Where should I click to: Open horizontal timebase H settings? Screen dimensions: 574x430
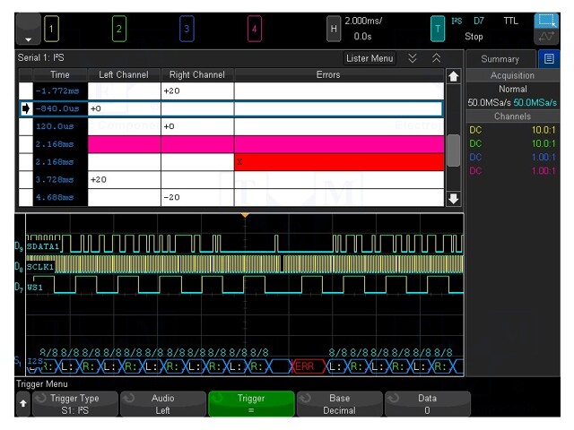click(x=334, y=29)
